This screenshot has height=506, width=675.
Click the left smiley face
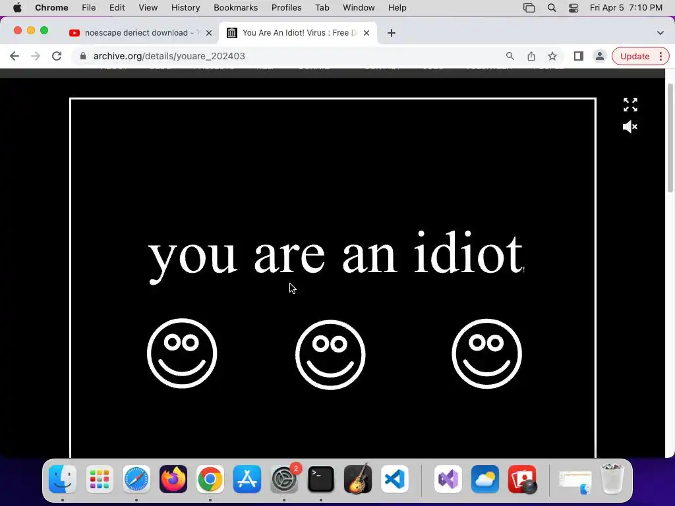[182, 353]
